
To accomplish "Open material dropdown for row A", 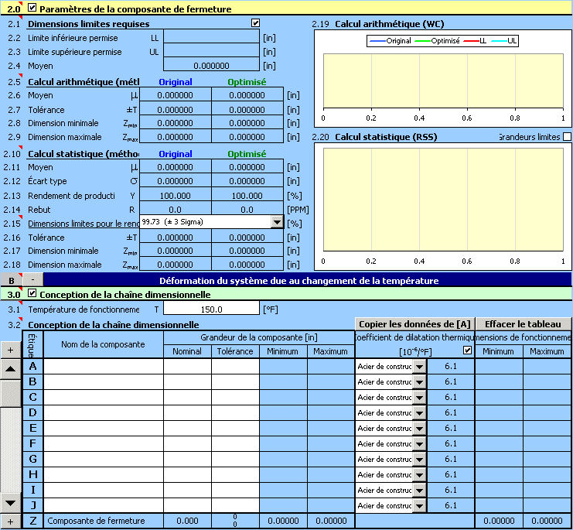I will click(x=420, y=366).
